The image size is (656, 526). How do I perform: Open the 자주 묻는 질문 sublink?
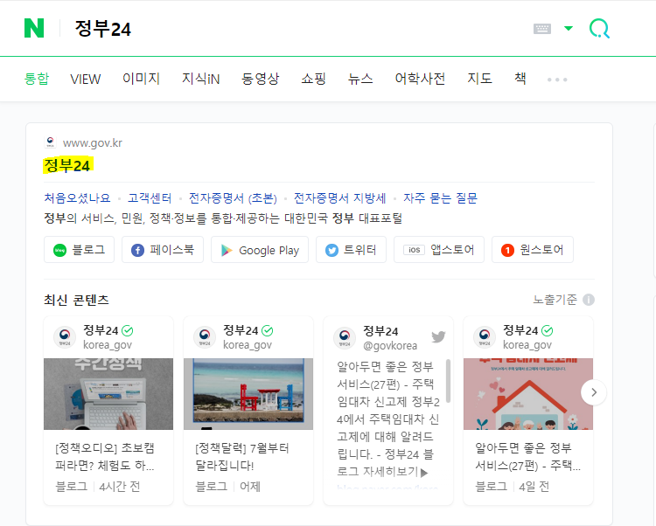click(440, 198)
